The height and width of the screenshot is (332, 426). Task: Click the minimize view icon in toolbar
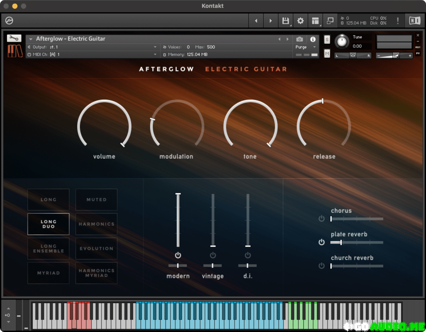pos(330,21)
